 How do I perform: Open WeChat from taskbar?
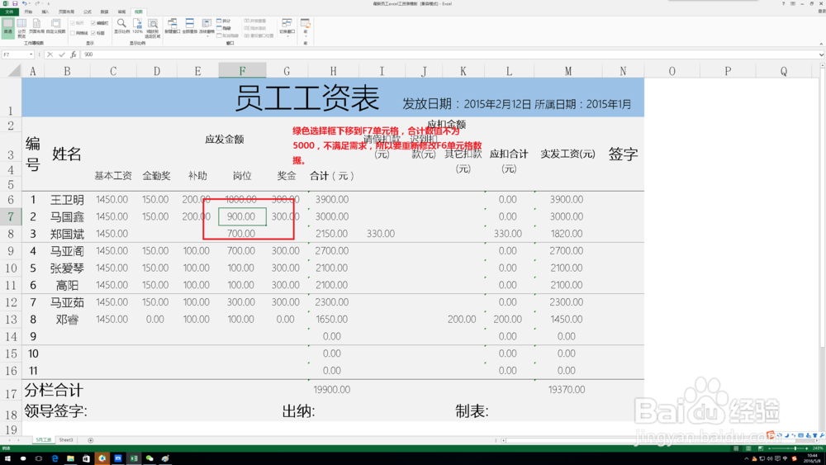tap(150, 458)
